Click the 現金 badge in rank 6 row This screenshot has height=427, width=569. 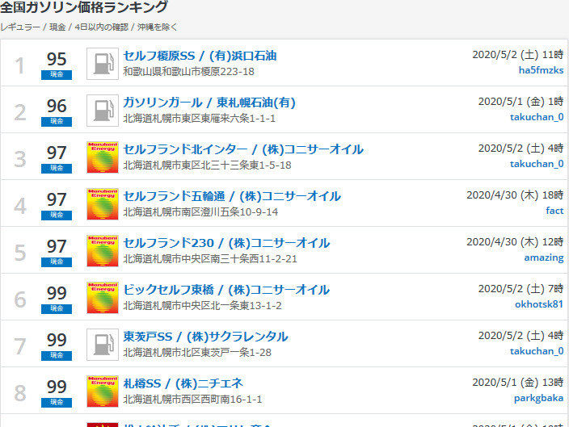(x=57, y=308)
